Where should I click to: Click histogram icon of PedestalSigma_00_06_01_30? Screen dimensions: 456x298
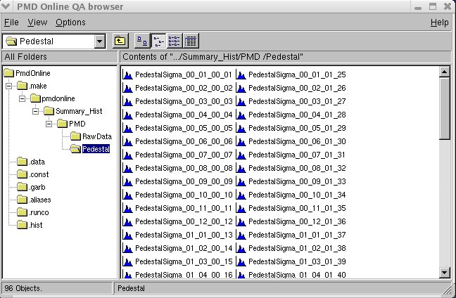tap(241, 142)
